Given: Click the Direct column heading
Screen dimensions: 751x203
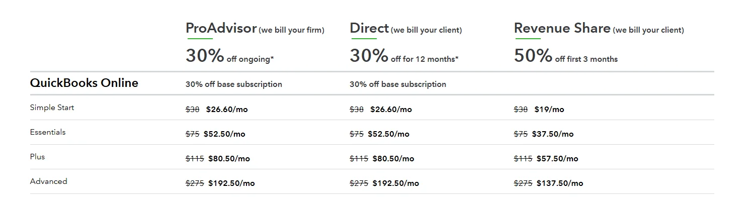Looking at the screenshot, I should point(369,29).
